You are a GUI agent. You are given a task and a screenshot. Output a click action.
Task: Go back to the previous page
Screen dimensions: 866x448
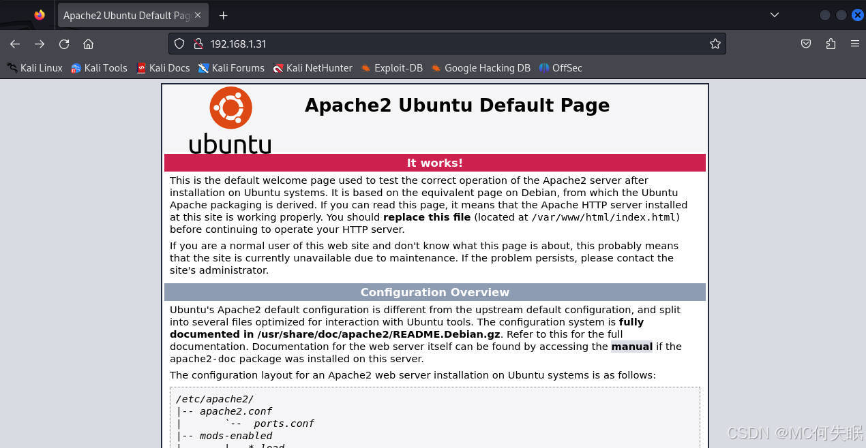click(15, 44)
